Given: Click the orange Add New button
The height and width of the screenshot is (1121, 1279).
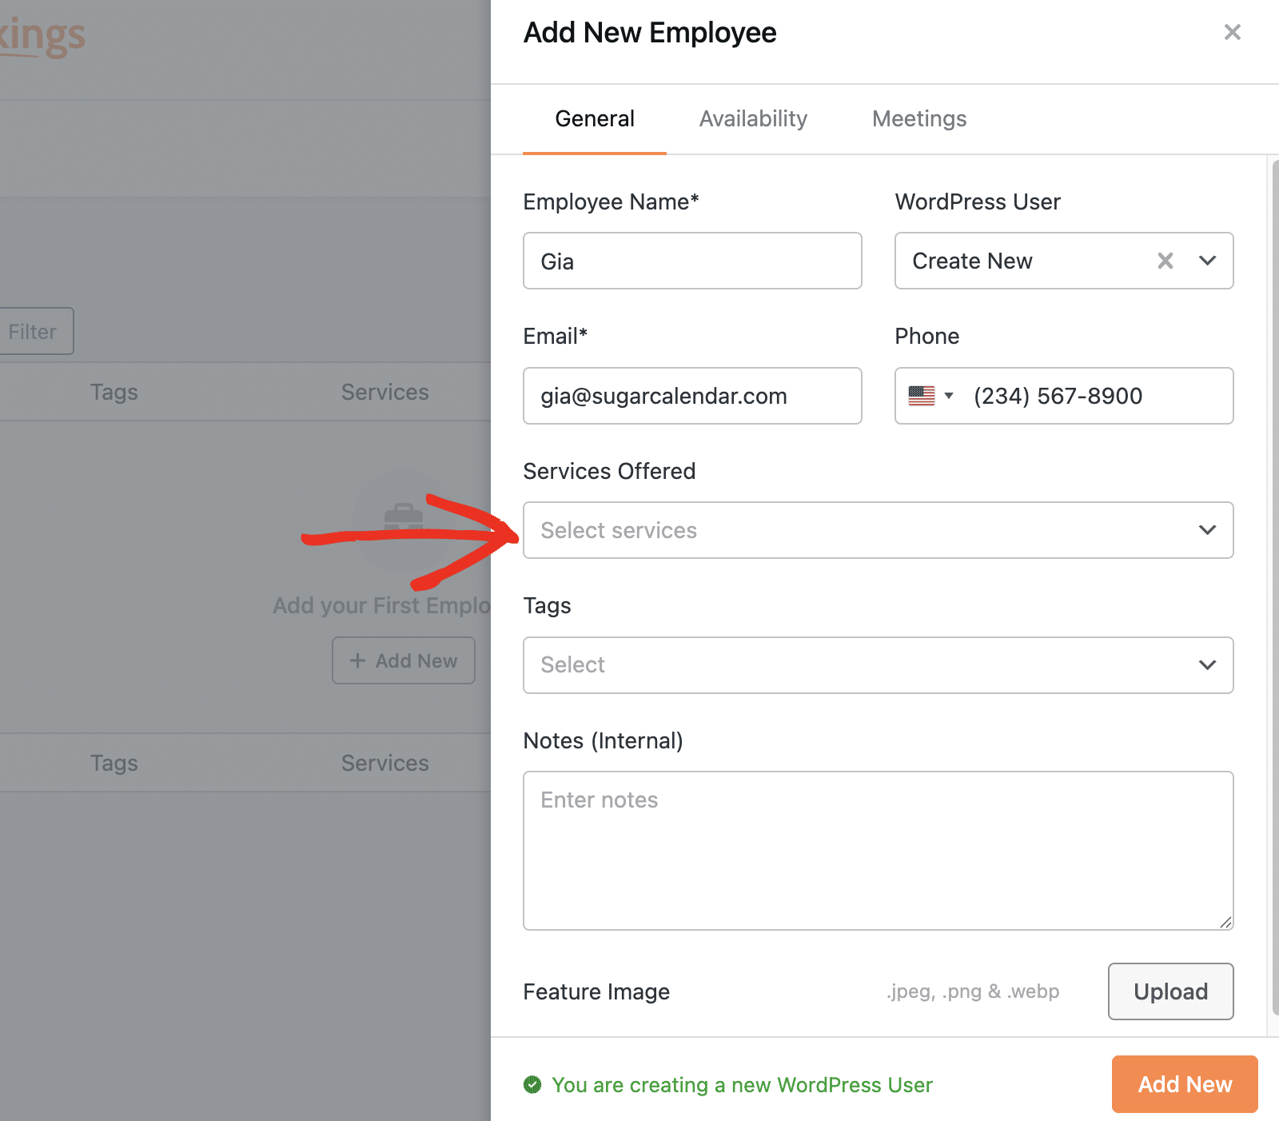Looking at the screenshot, I should (x=1185, y=1084).
